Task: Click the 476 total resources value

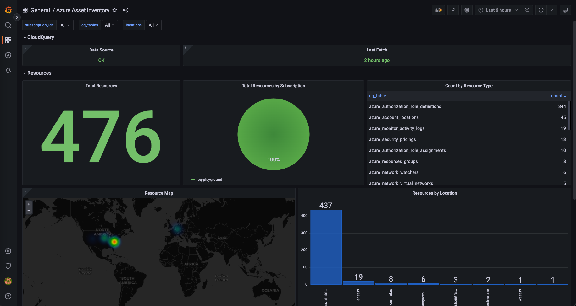Action: [101, 137]
